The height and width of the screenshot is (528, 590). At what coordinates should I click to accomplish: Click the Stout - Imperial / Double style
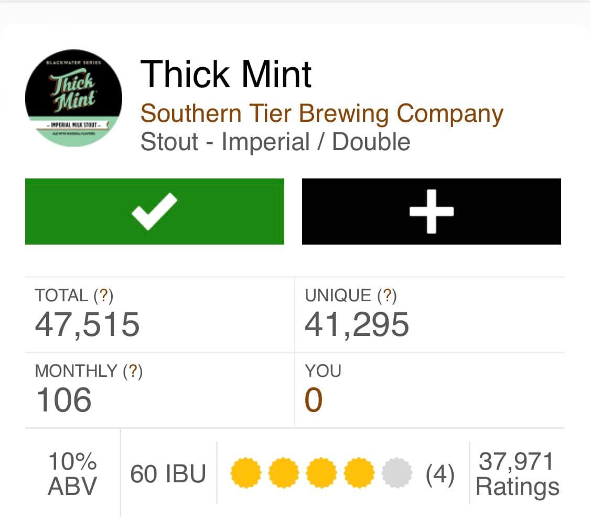click(x=275, y=142)
